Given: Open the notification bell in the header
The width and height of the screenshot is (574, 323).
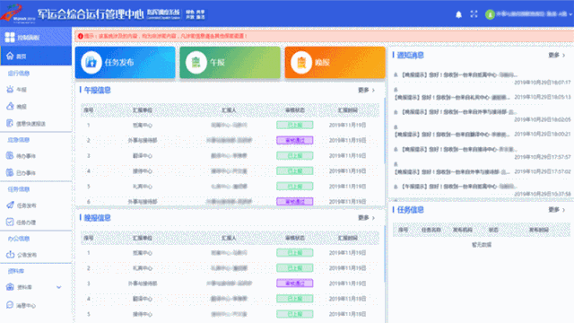Looking at the screenshot, I should (458, 14).
